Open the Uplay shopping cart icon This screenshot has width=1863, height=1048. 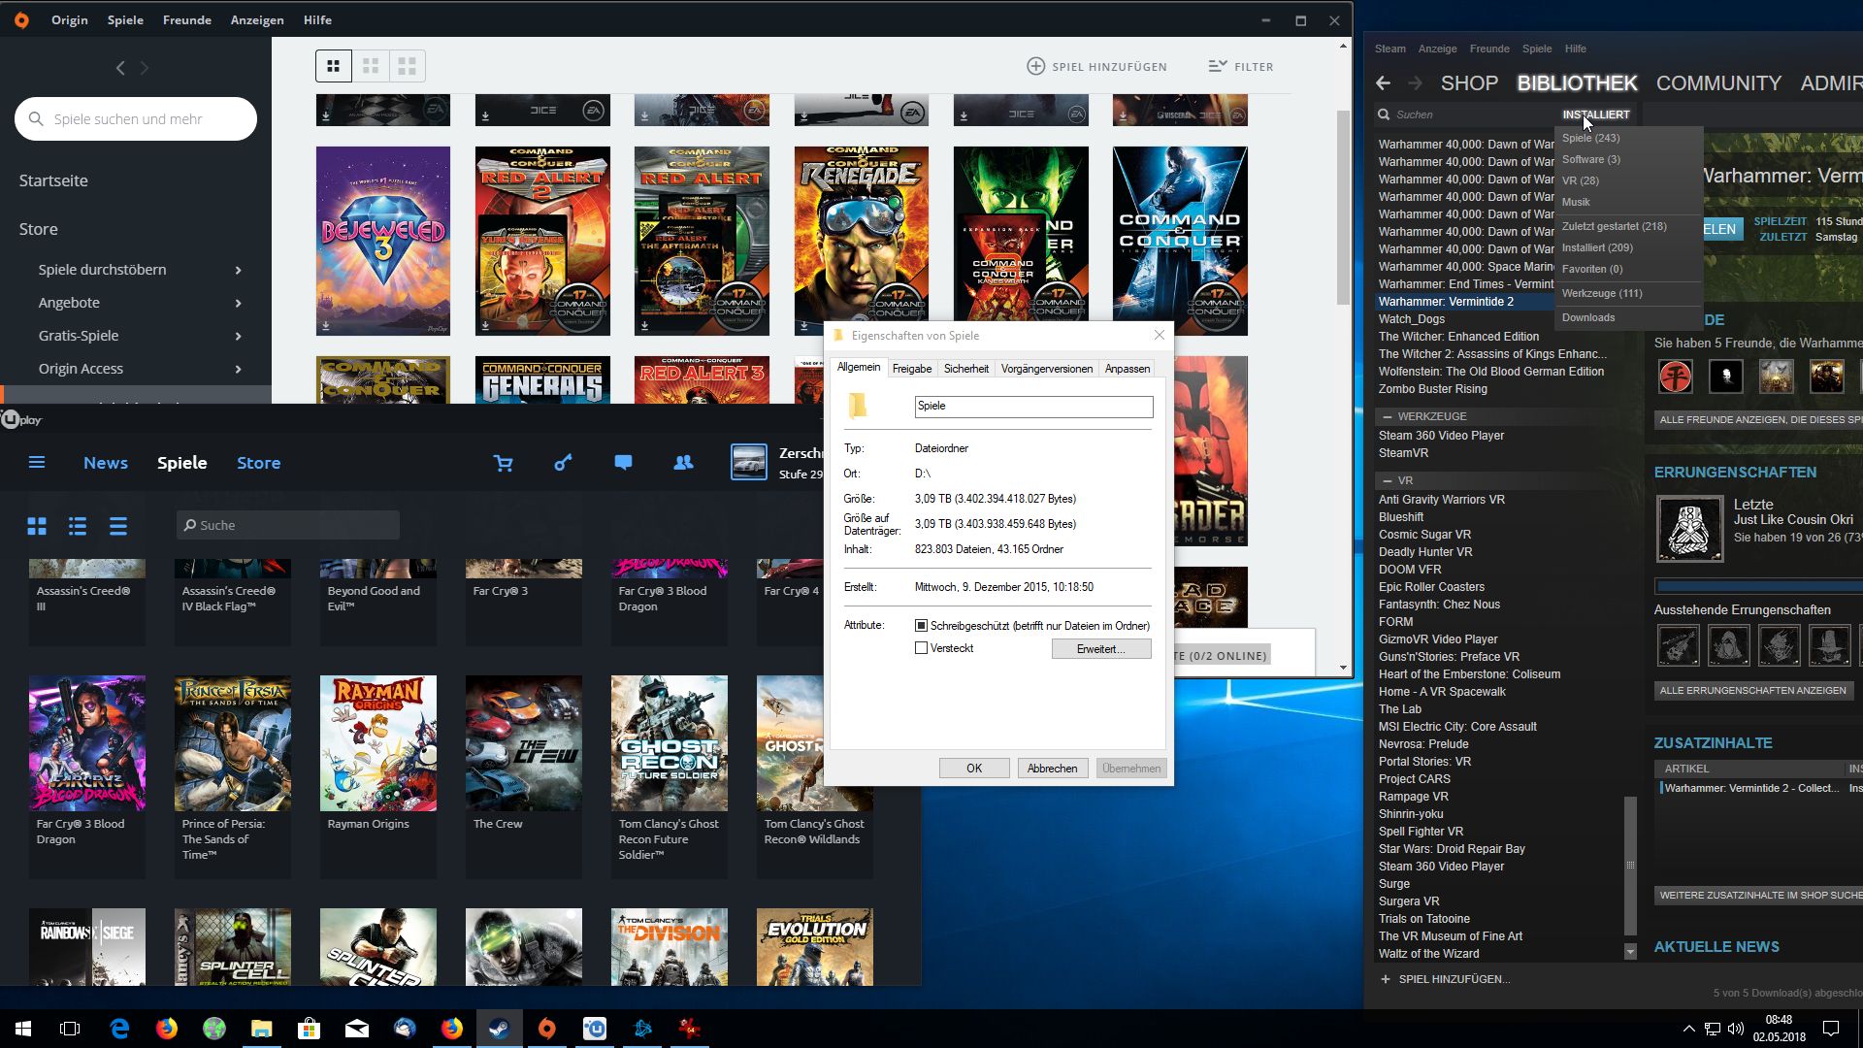[503, 463]
